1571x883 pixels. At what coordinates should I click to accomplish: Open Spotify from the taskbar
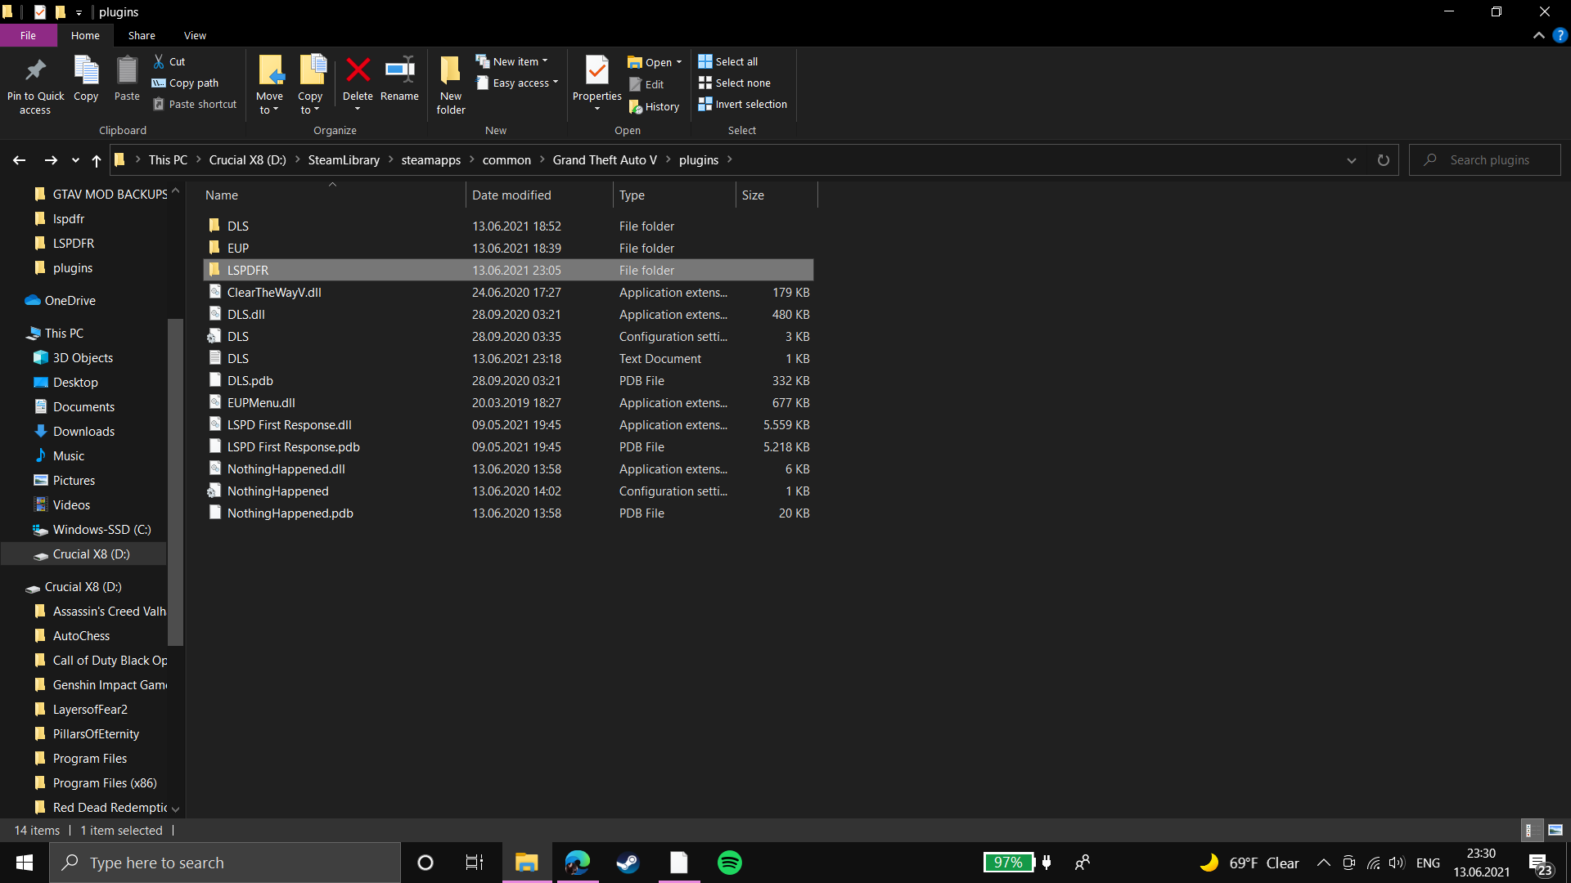(729, 863)
